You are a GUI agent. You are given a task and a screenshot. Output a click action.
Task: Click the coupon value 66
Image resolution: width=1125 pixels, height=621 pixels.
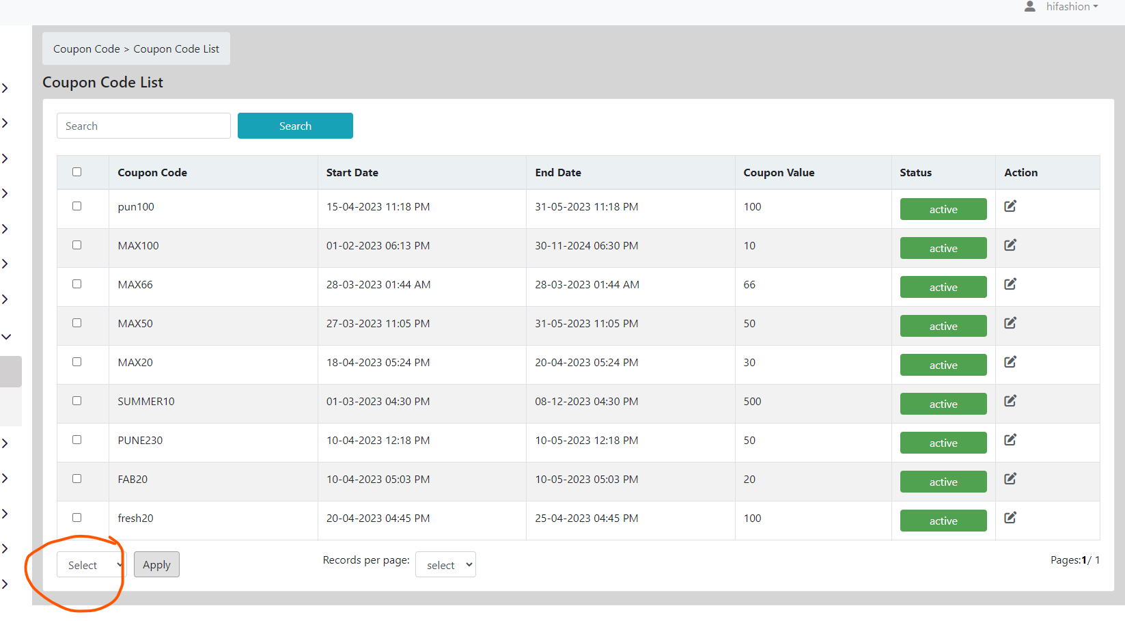[x=749, y=284]
